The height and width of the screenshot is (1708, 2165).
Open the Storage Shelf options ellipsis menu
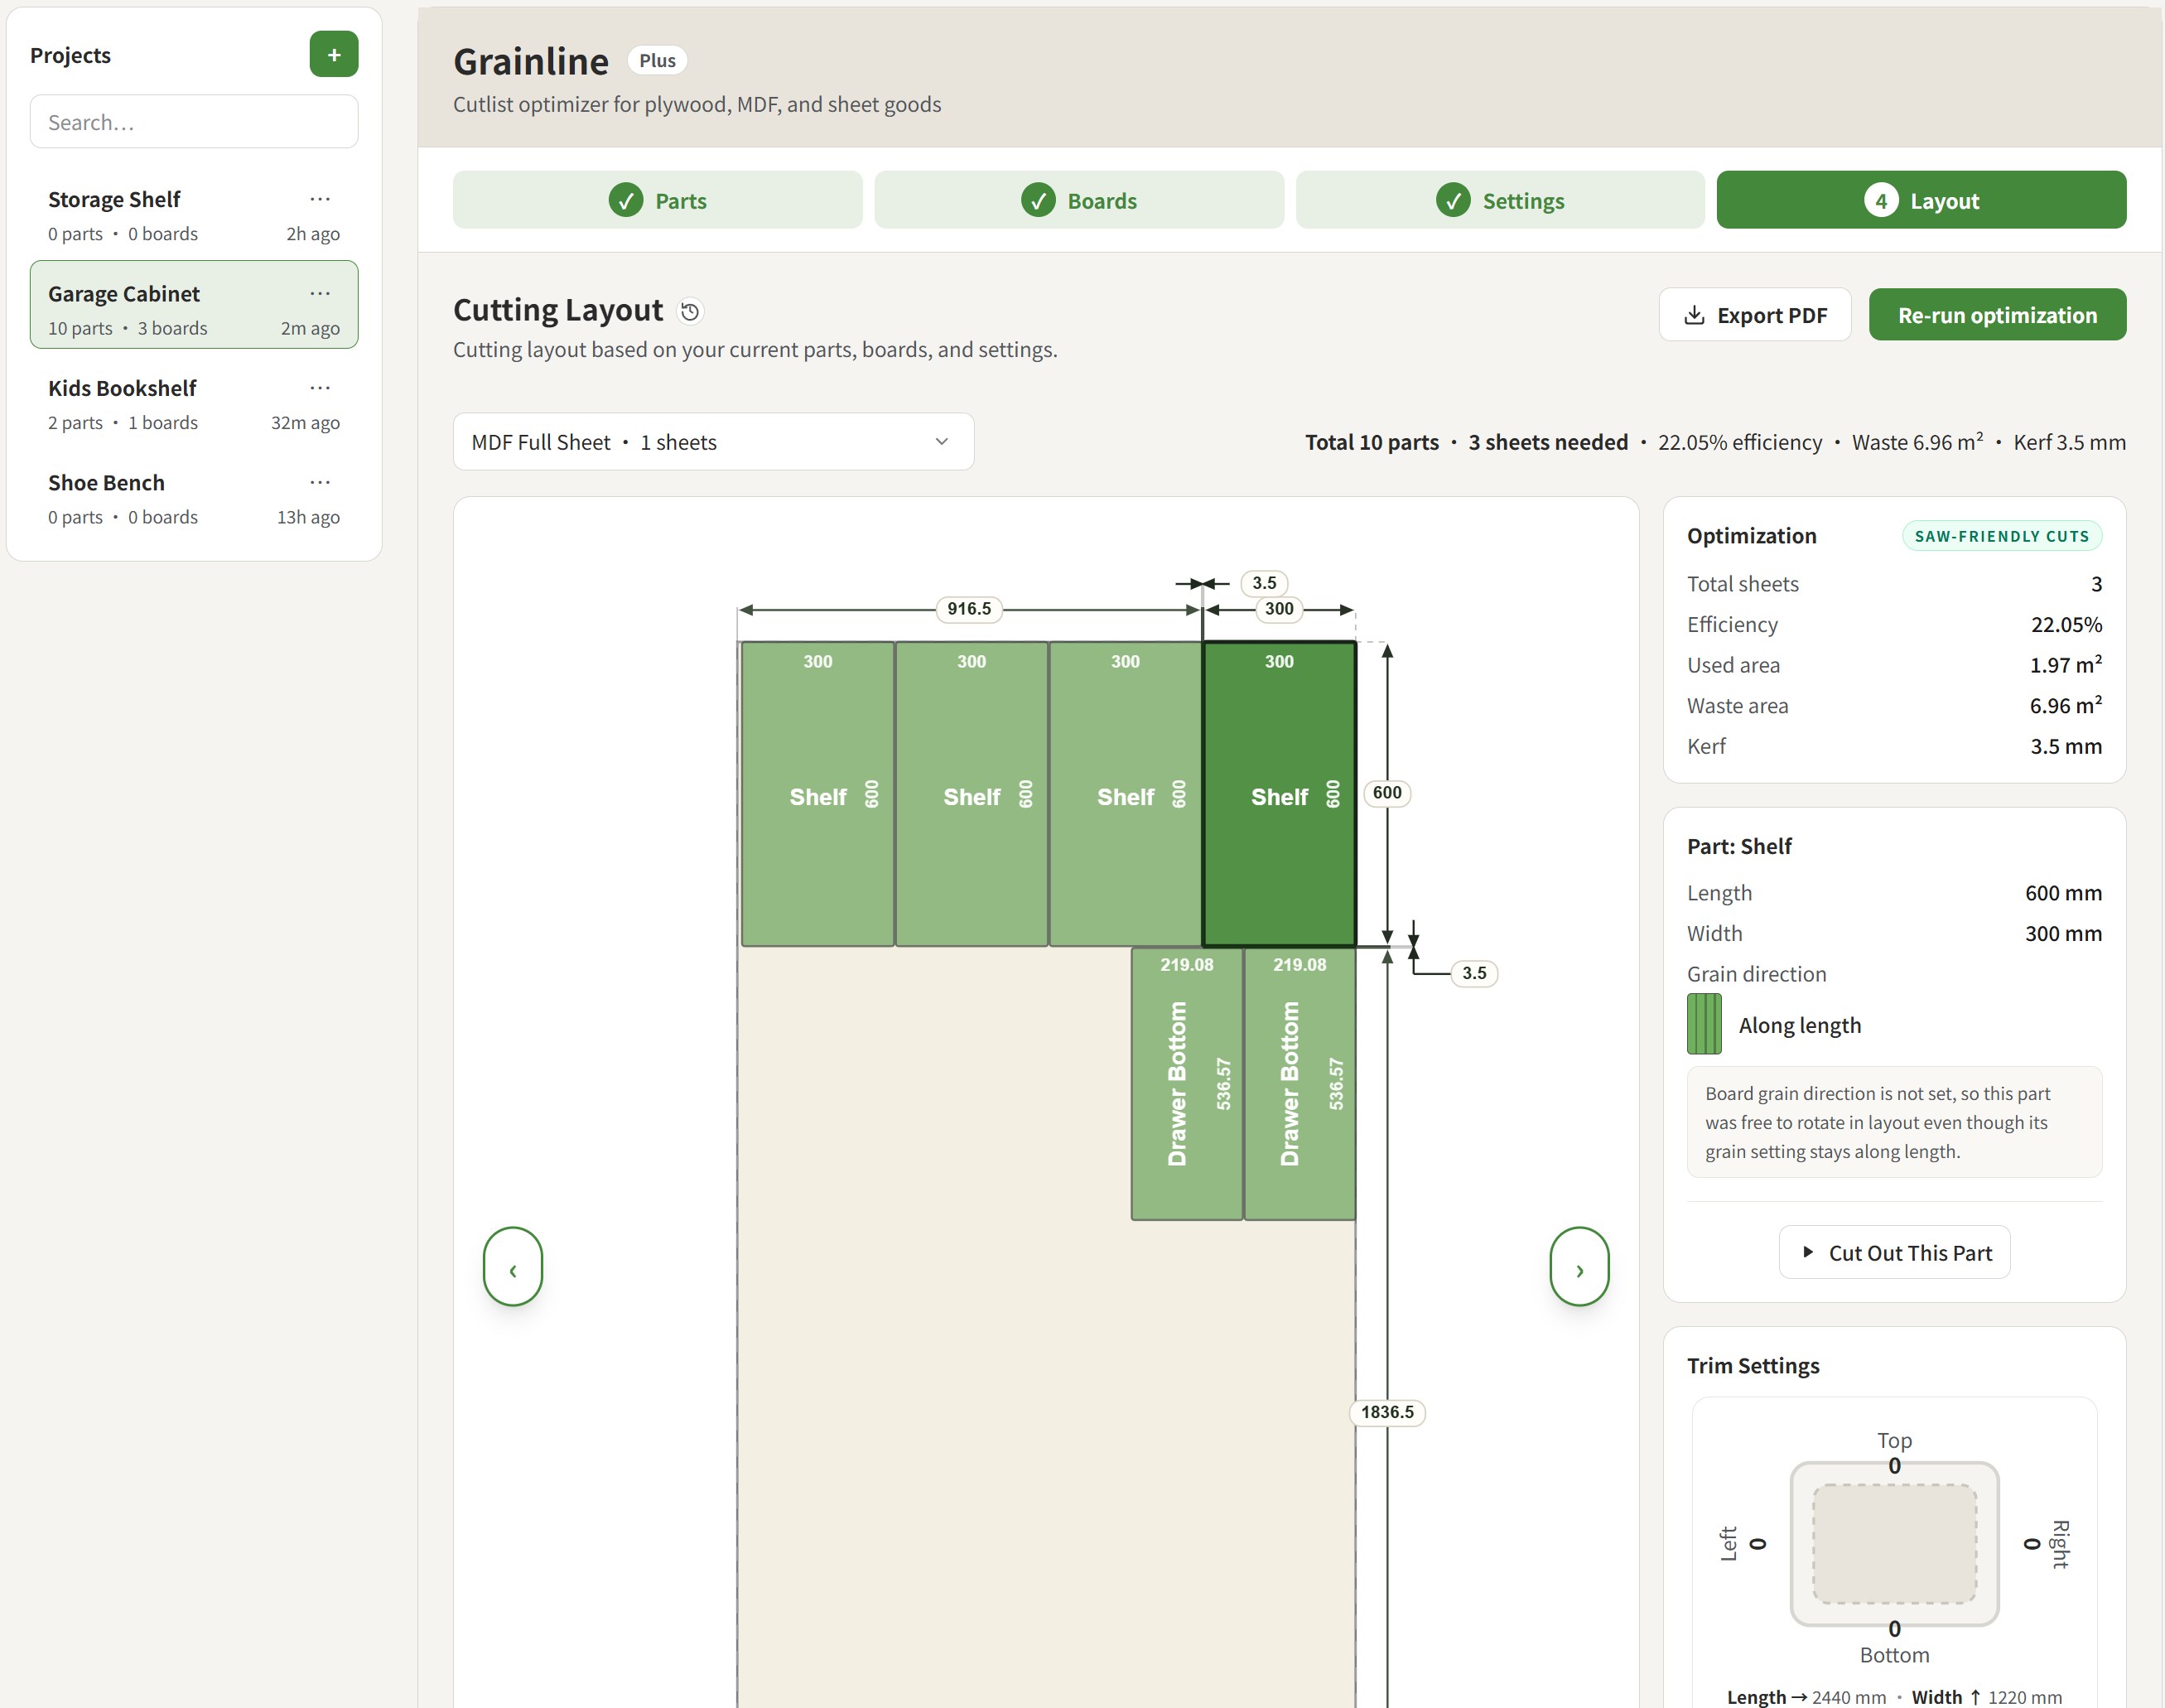320,199
